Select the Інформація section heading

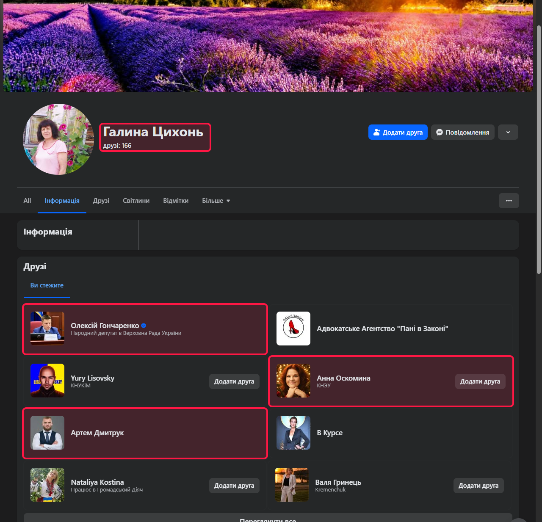click(48, 232)
